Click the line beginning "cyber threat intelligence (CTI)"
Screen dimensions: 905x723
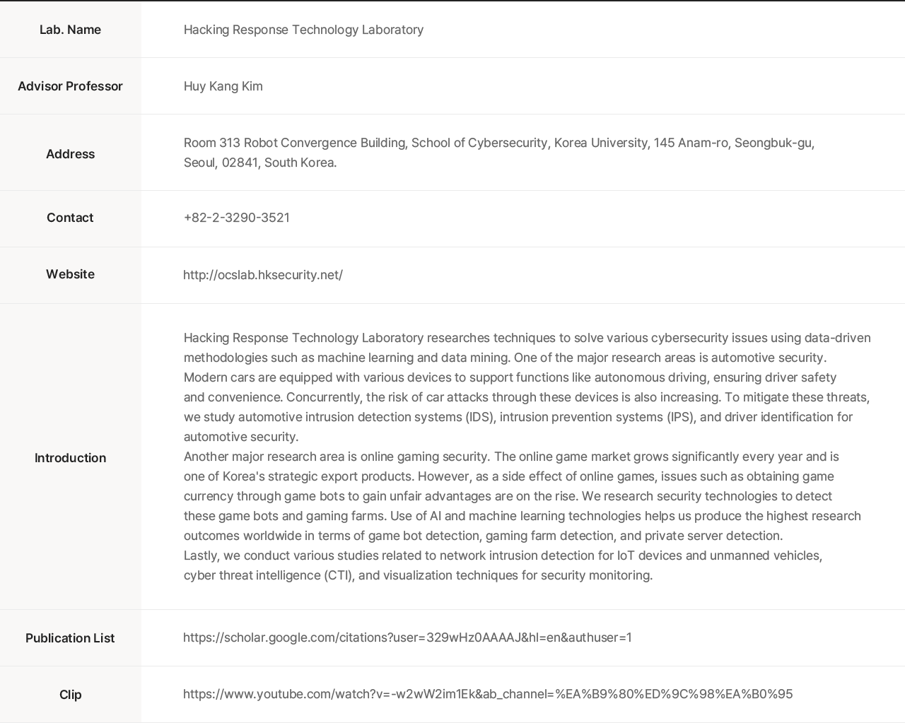tap(418, 575)
